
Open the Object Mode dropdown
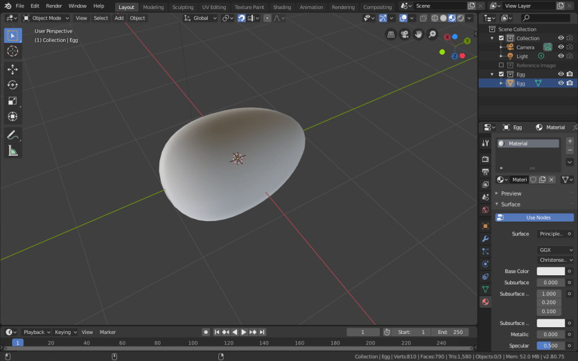pyautogui.click(x=46, y=17)
